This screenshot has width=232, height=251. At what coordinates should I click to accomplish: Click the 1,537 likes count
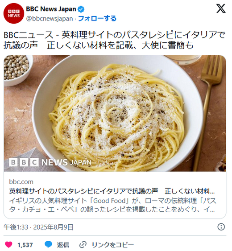coord(25,245)
